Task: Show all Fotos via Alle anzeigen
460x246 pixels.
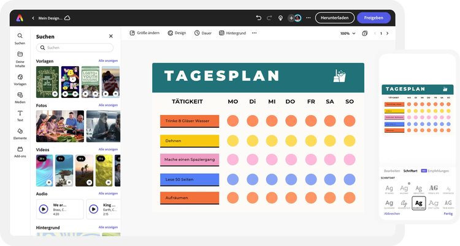Action: click(108, 105)
